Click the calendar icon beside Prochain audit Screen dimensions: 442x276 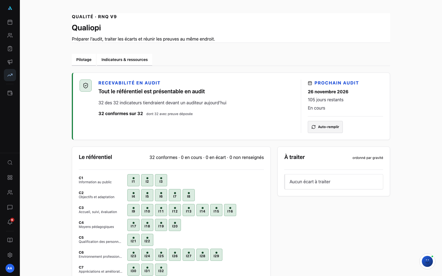pyautogui.click(x=310, y=83)
